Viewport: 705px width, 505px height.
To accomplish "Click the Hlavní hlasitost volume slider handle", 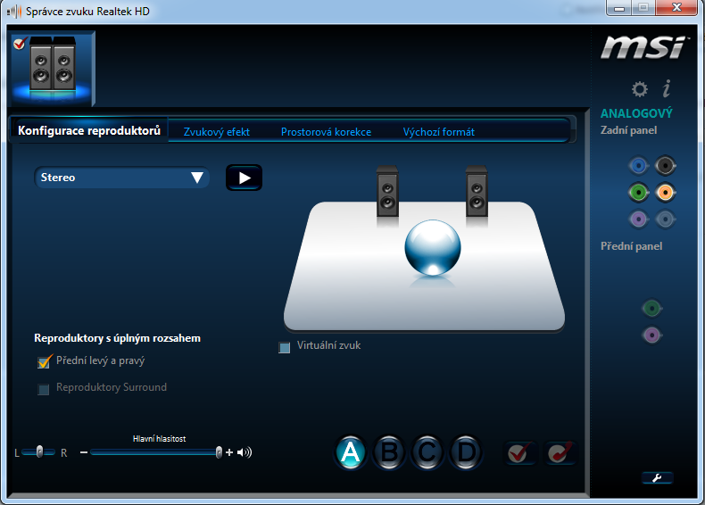I will coord(219,452).
